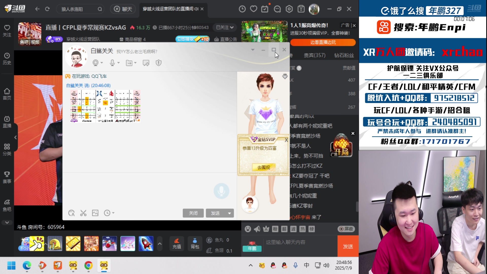This screenshot has height=274, width=487.
Task: Click the back arrow in Douyu title bar
Action: point(38,9)
